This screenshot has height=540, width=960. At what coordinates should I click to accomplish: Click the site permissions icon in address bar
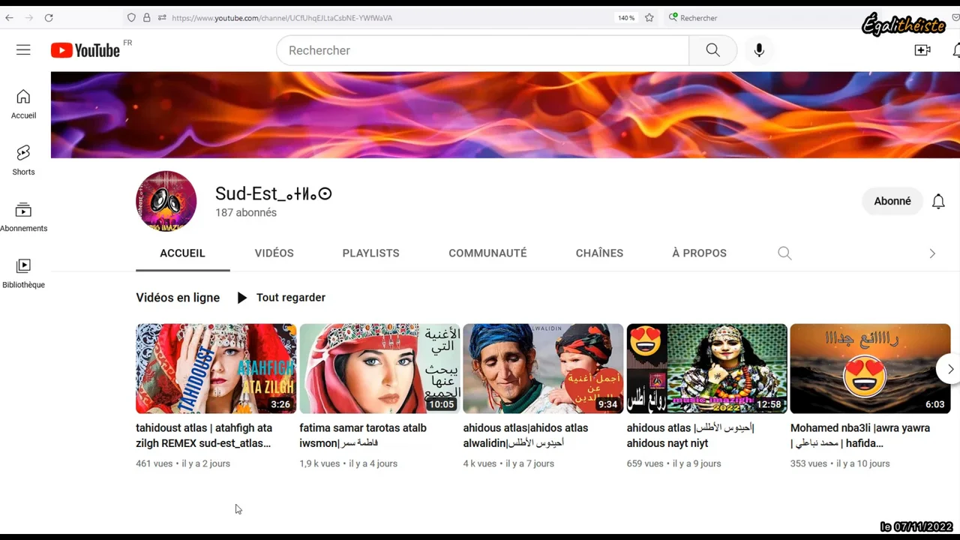point(162,17)
